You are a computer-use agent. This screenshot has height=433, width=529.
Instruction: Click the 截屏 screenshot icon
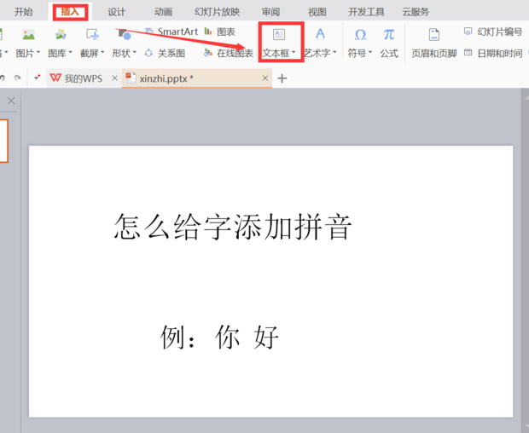point(92,34)
